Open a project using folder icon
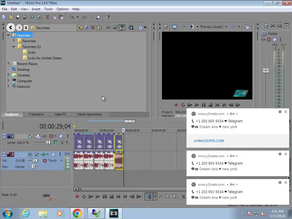Viewport: 292px width, 219px height. (x=11, y=17)
